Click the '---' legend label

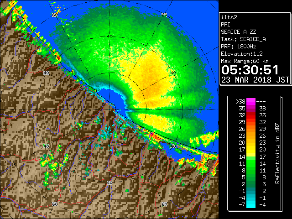[x=261, y=102]
